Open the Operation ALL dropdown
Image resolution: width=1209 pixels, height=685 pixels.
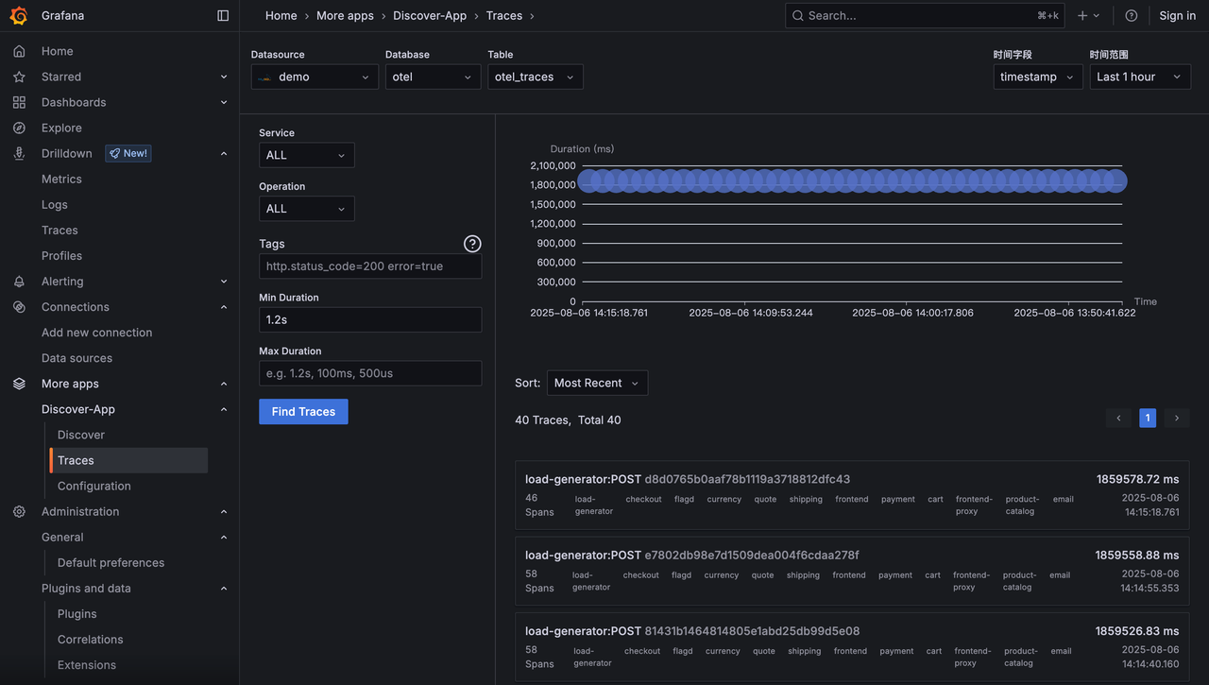coord(307,209)
